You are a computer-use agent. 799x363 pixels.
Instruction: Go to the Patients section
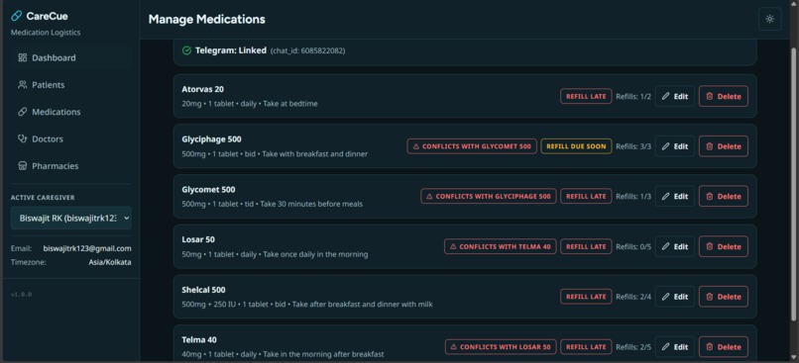coord(70,85)
